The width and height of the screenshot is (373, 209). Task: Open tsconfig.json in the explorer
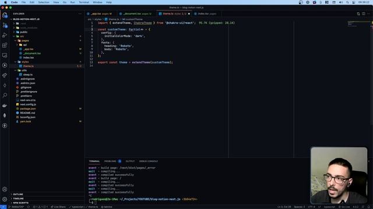[x=47, y=117]
